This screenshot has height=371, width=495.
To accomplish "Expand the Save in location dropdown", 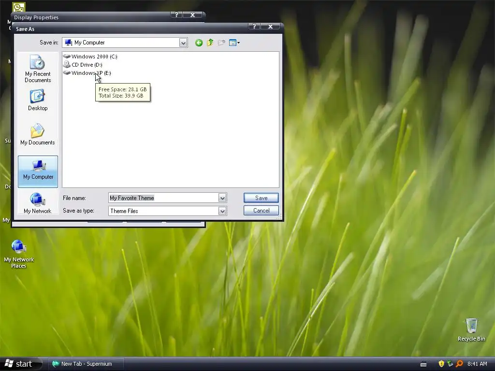I will click(183, 43).
